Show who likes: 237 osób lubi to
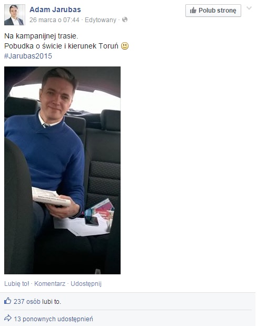 [x=37, y=301]
